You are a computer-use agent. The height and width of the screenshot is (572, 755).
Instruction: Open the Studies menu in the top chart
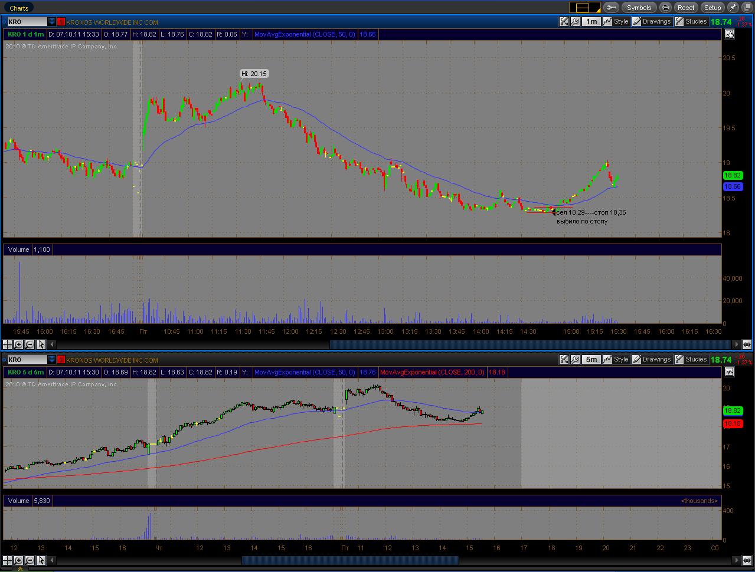click(x=691, y=22)
